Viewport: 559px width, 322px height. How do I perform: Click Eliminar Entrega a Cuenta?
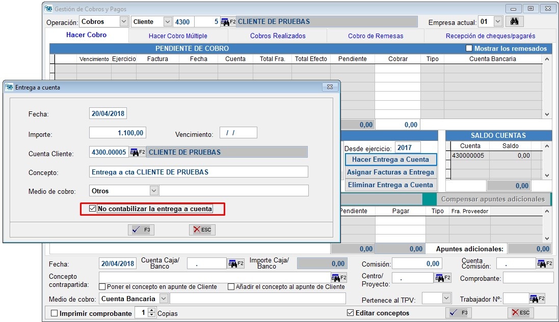(389, 185)
